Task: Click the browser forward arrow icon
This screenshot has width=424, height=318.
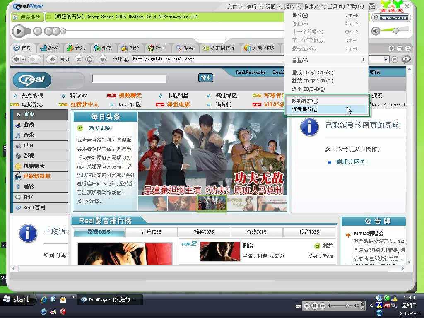Action: (33, 59)
